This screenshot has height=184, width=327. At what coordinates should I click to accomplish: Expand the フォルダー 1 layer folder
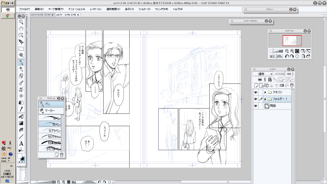point(265,99)
